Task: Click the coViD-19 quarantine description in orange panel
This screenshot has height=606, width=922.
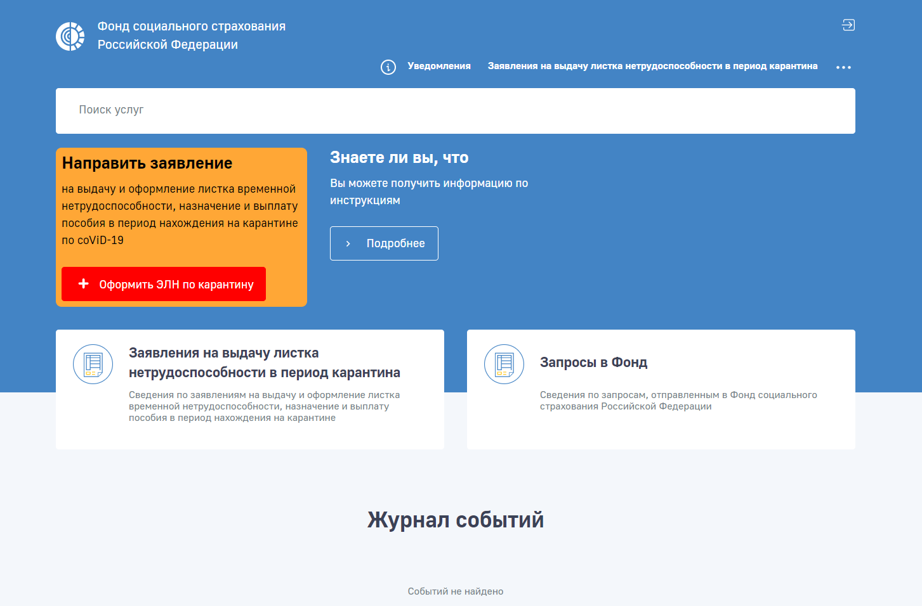Action: click(x=180, y=214)
